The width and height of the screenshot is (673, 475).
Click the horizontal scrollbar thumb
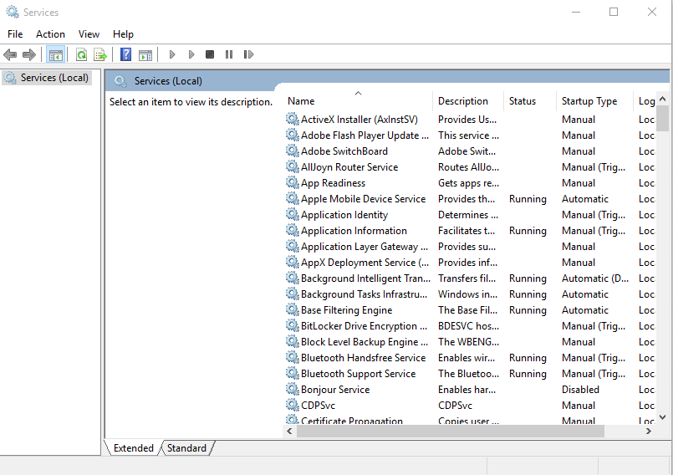point(451,432)
